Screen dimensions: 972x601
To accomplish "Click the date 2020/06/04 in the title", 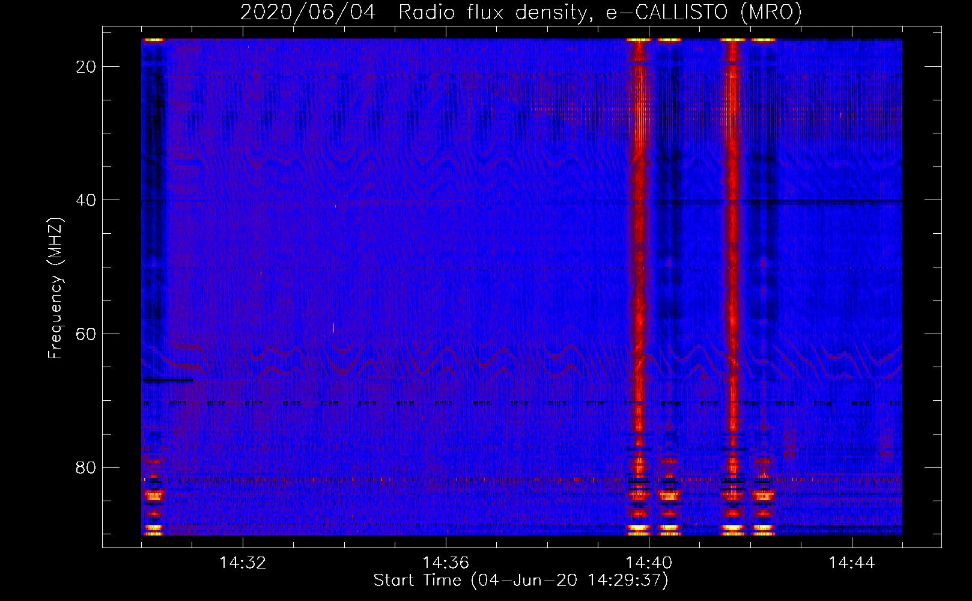I will click(308, 12).
